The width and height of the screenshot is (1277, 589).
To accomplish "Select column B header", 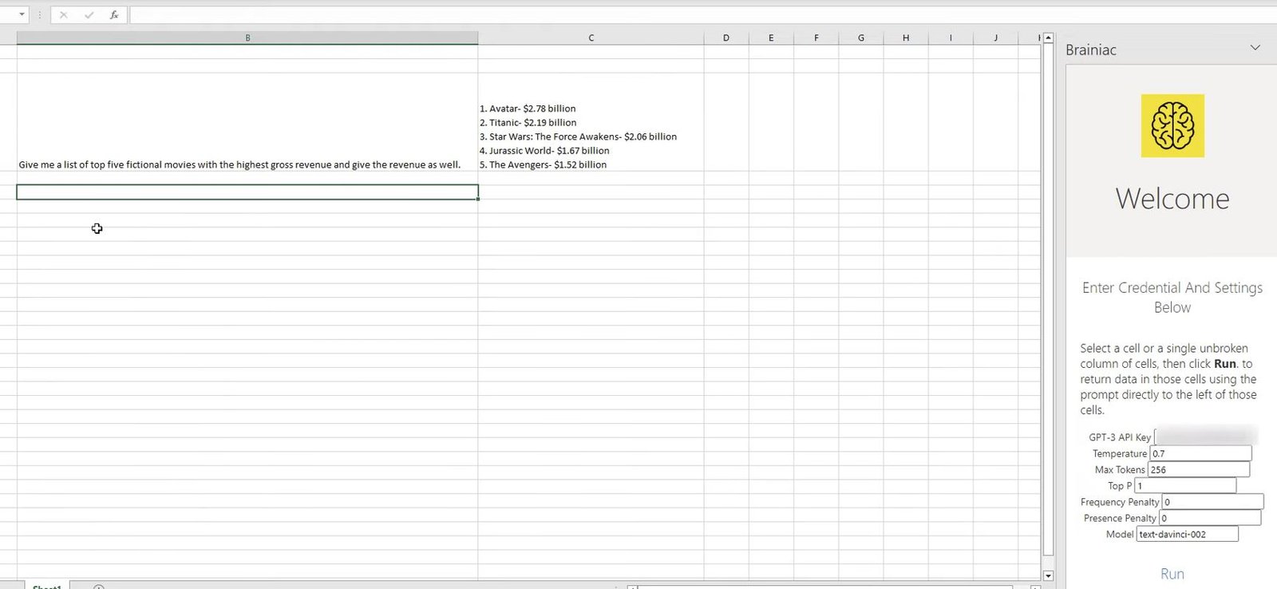I will click(x=247, y=38).
